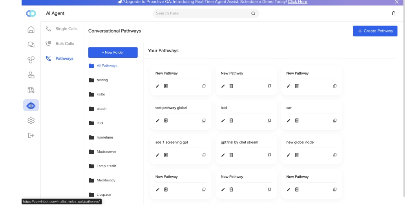Image resolution: width=411 pixels, height=210 pixels.
Task: Open the settings gear in sidebar
Action: pos(31,121)
